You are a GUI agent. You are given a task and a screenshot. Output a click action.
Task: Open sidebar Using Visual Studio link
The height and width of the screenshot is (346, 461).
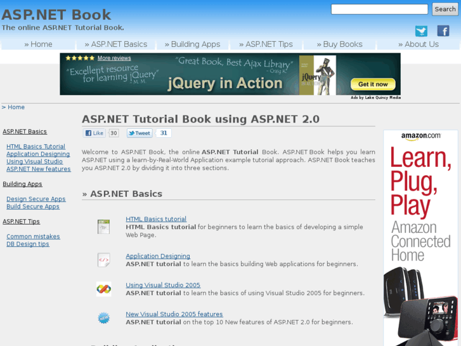(x=35, y=161)
